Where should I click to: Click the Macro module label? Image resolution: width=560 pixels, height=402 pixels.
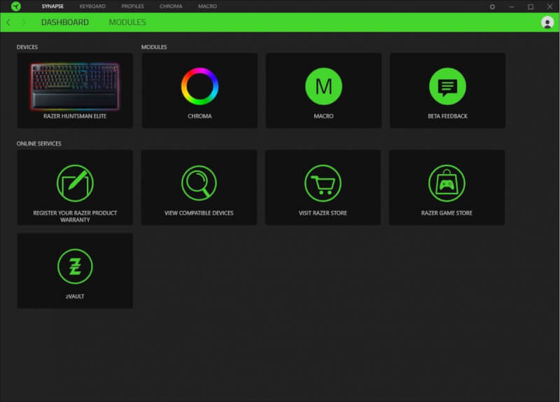pos(323,116)
